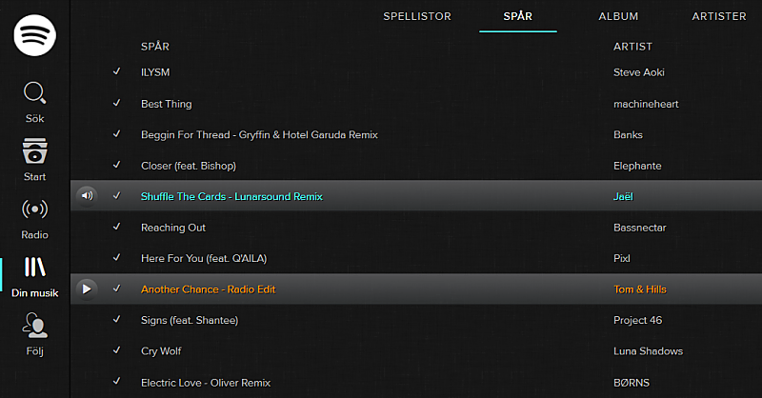Select the Din musik library icon
Image resolution: width=762 pixels, height=398 pixels.
pyautogui.click(x=34, y=269)
